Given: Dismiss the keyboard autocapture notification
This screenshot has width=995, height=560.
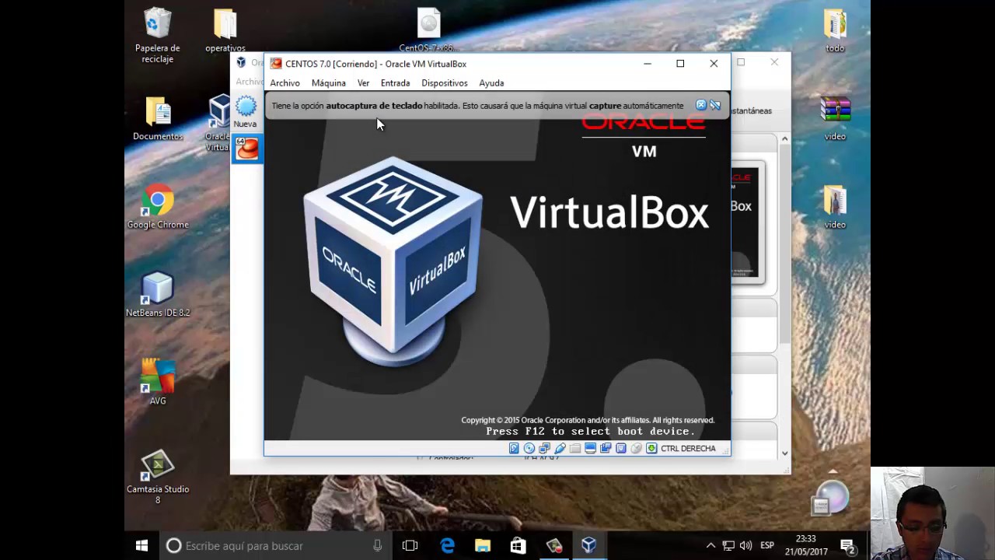Looking at the screenshot, I should [700, 105].
